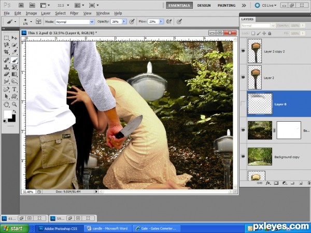Hide Background copy layer eye
Image resolution: width=311 pixels, height=233 pixels.
[243, 156]
